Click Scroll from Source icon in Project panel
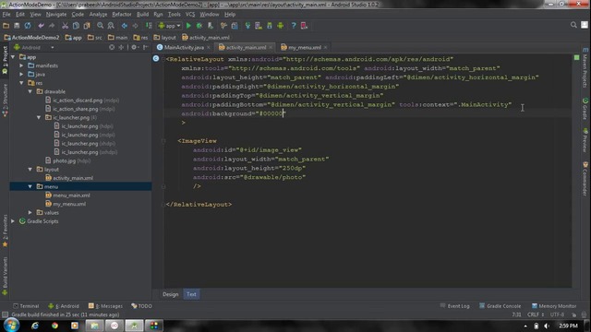This screenshot has width=591, height=332. pyautogui.click(x=112, y=47)
